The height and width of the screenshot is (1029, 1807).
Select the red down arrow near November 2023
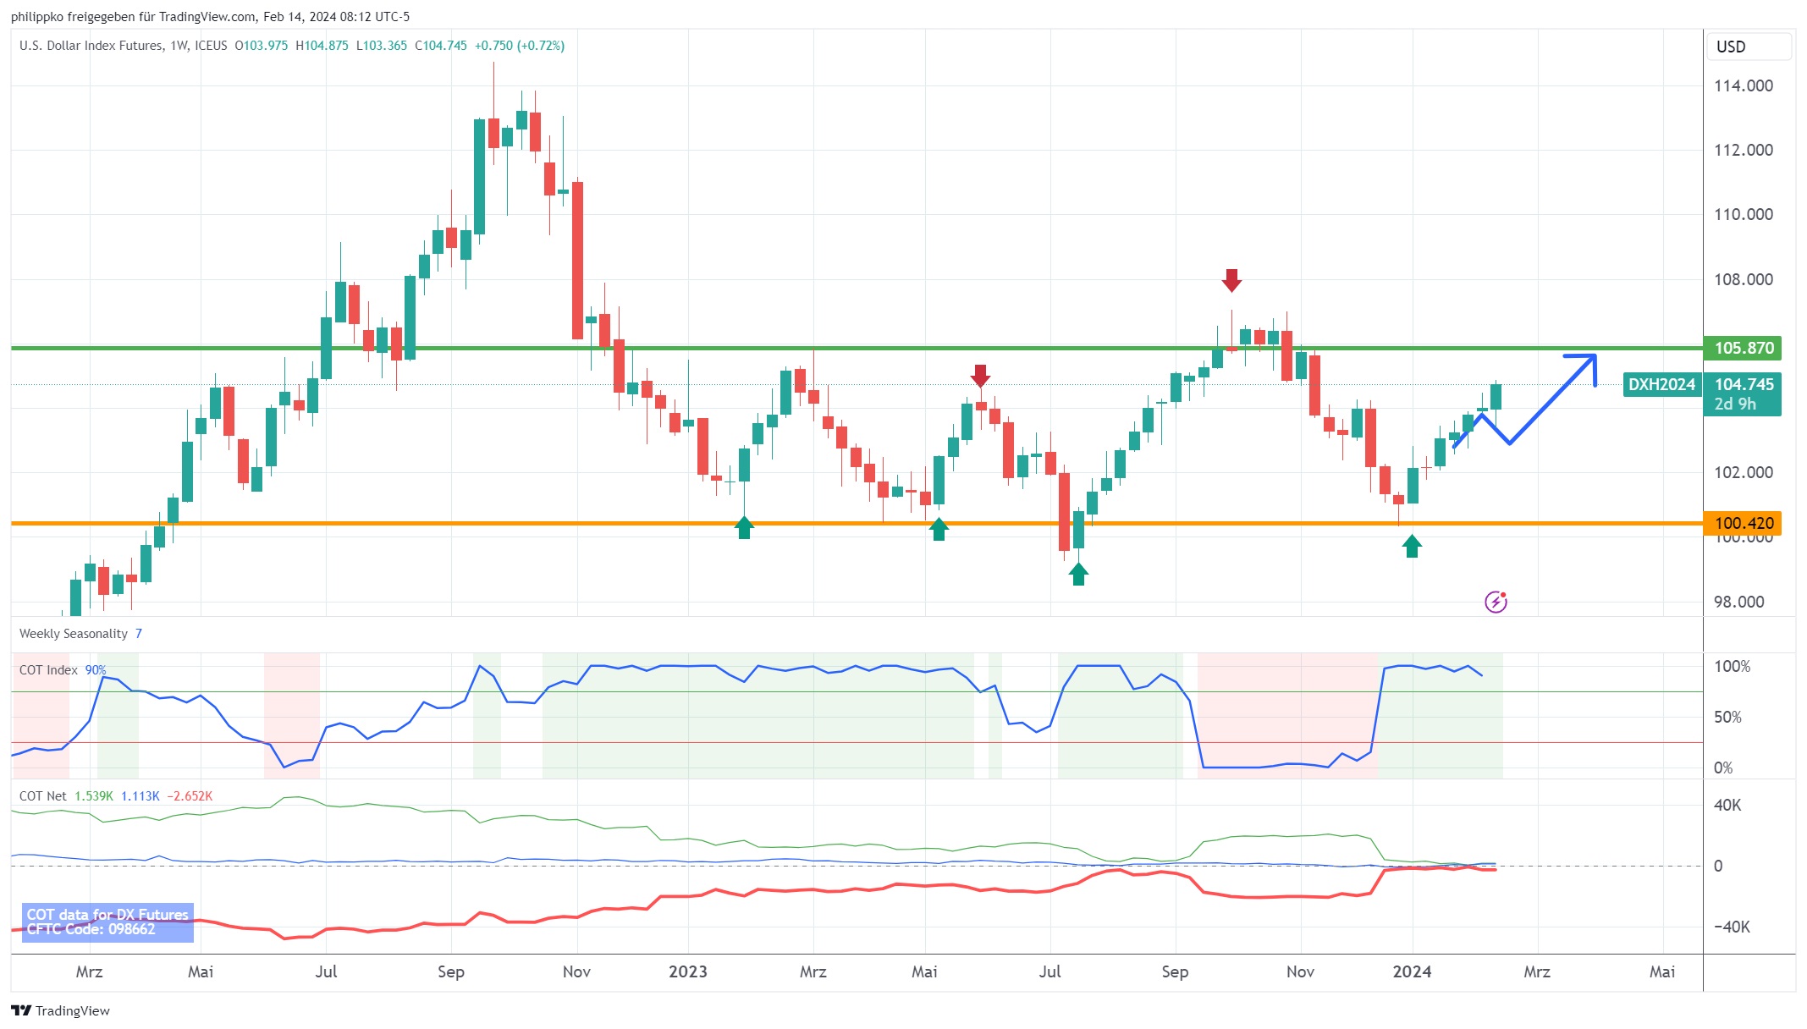click(x=1231, y=280)
